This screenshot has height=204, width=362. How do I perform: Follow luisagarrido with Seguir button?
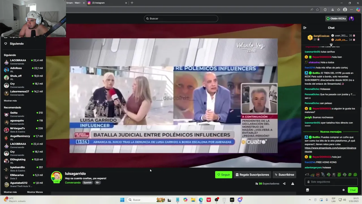coord(223,175)
